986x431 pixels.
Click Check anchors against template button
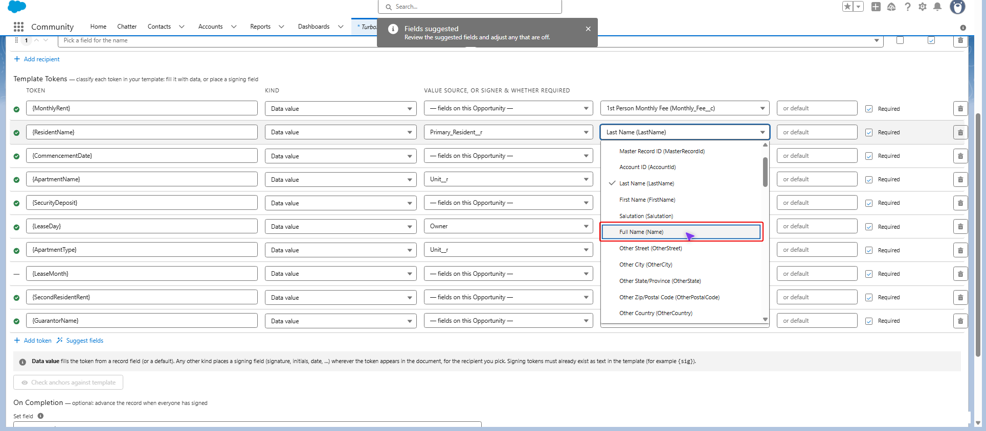click(68, 382)
